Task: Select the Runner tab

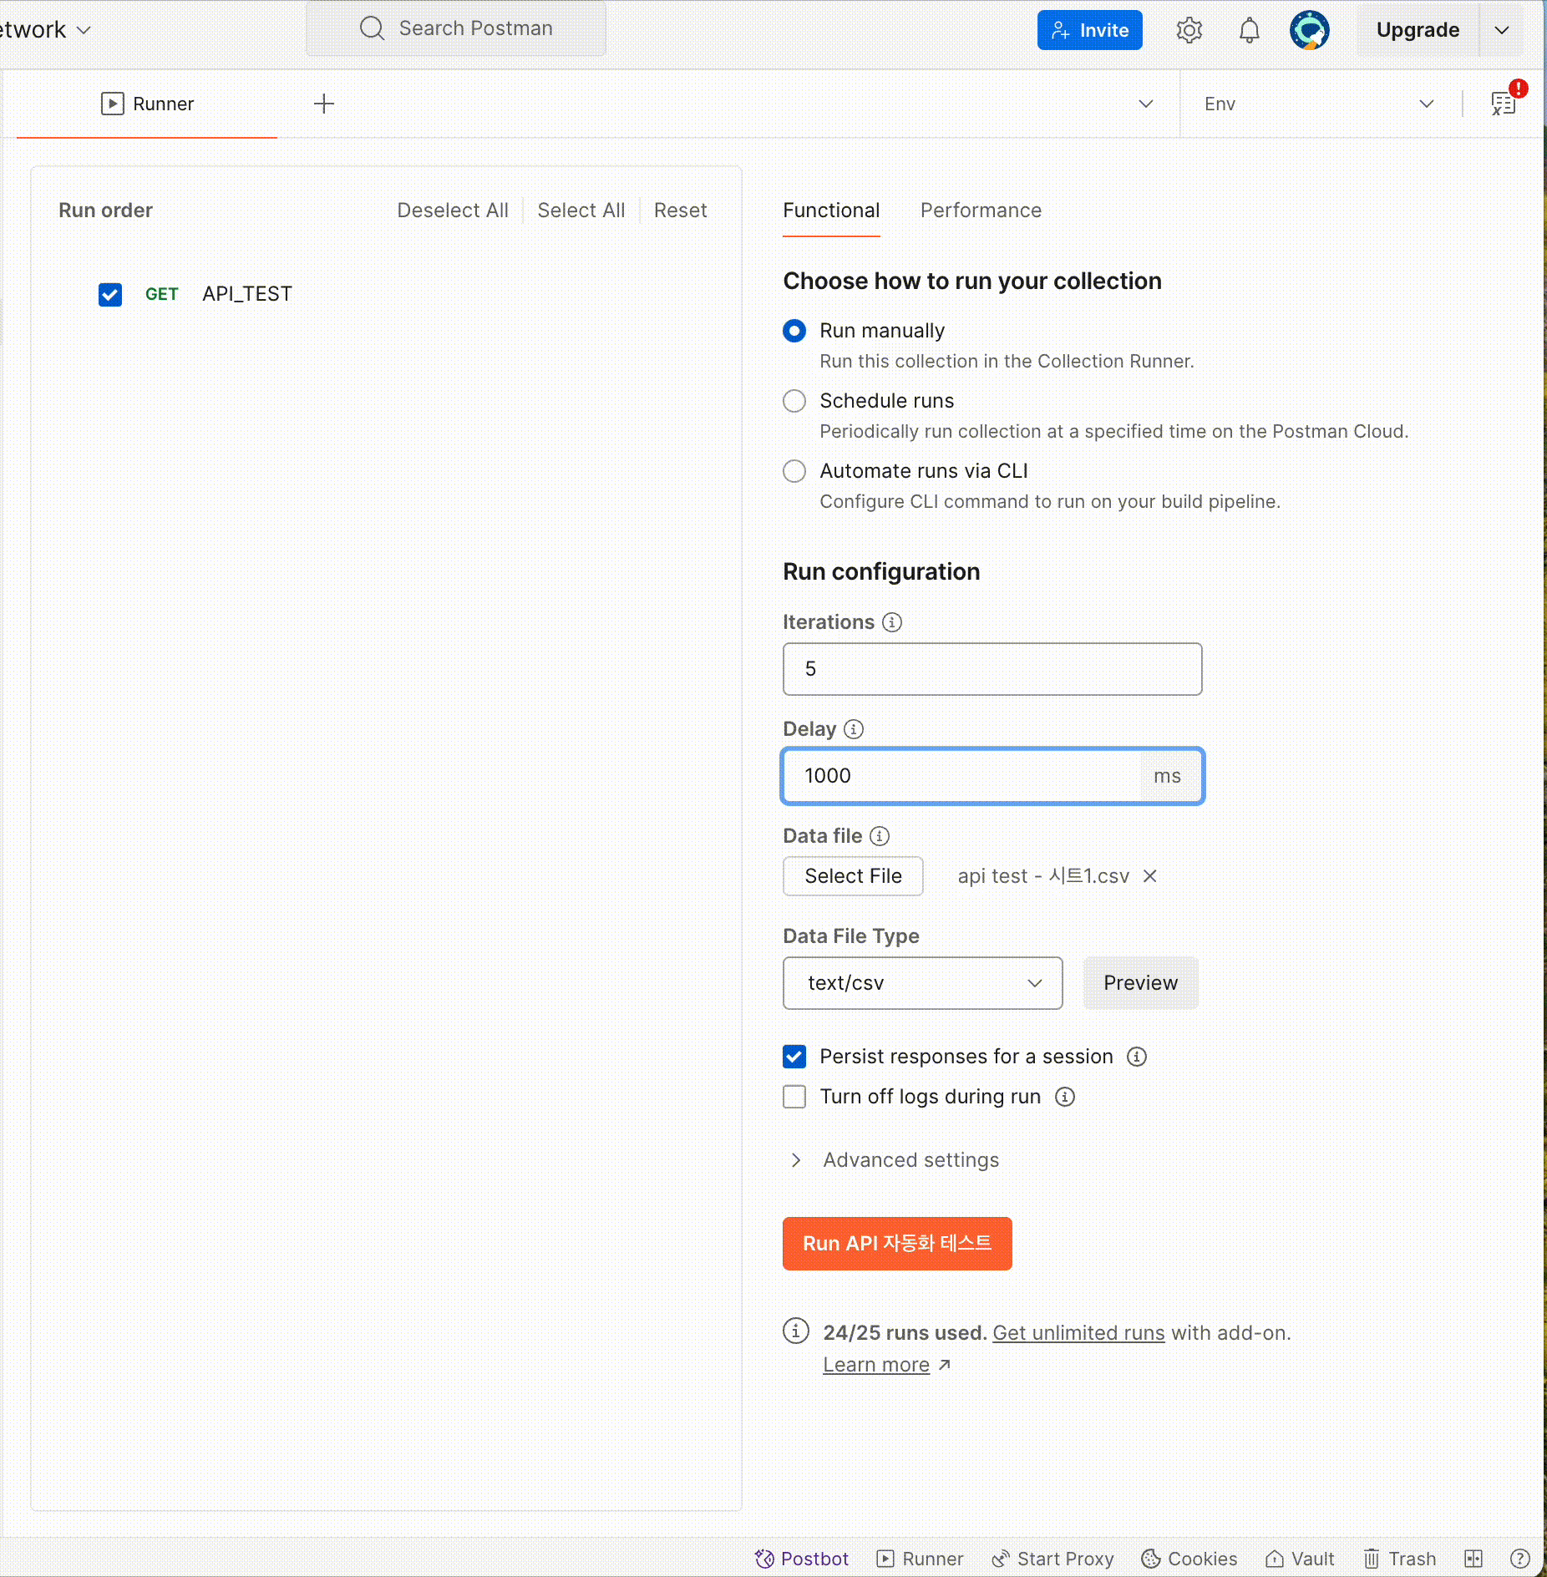Action: [x=147, y=104]
